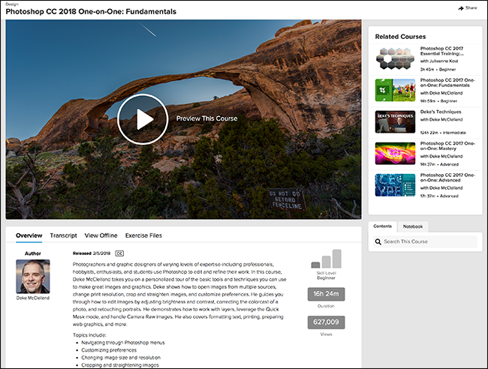Open author Deke McClelland's photo
488x369 pixels.
pyautogui.click(x=33, y=277)
